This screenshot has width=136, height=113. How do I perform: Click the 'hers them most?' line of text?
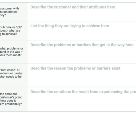click(x=11, y=55)
